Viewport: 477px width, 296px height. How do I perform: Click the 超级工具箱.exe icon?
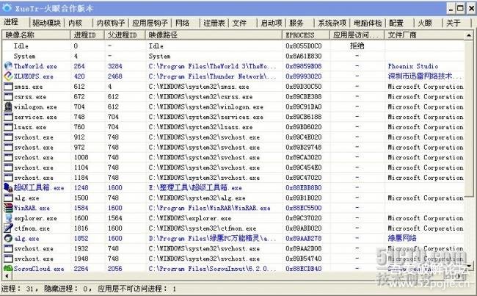pos(8,187)
